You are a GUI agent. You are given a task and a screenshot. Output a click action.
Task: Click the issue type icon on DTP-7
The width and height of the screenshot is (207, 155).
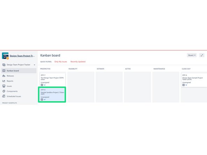click(42, 85)
